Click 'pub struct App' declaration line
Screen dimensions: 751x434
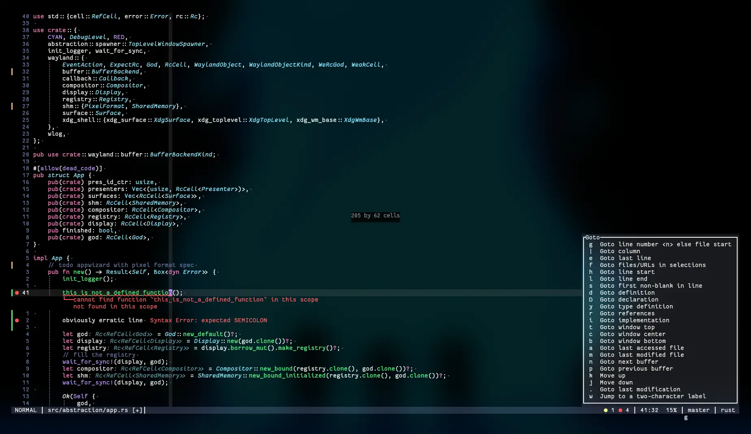pyautogui.click(x=62, y=175)
